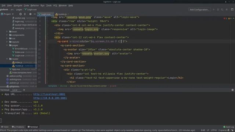
Task: Open the Code menu
Action: [26, 5]
